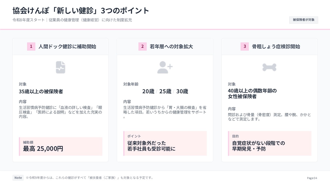330x185 pixels.
Task: Select the 人間ドック健診に補助開始 heading
Action: [x=67, y=47]
